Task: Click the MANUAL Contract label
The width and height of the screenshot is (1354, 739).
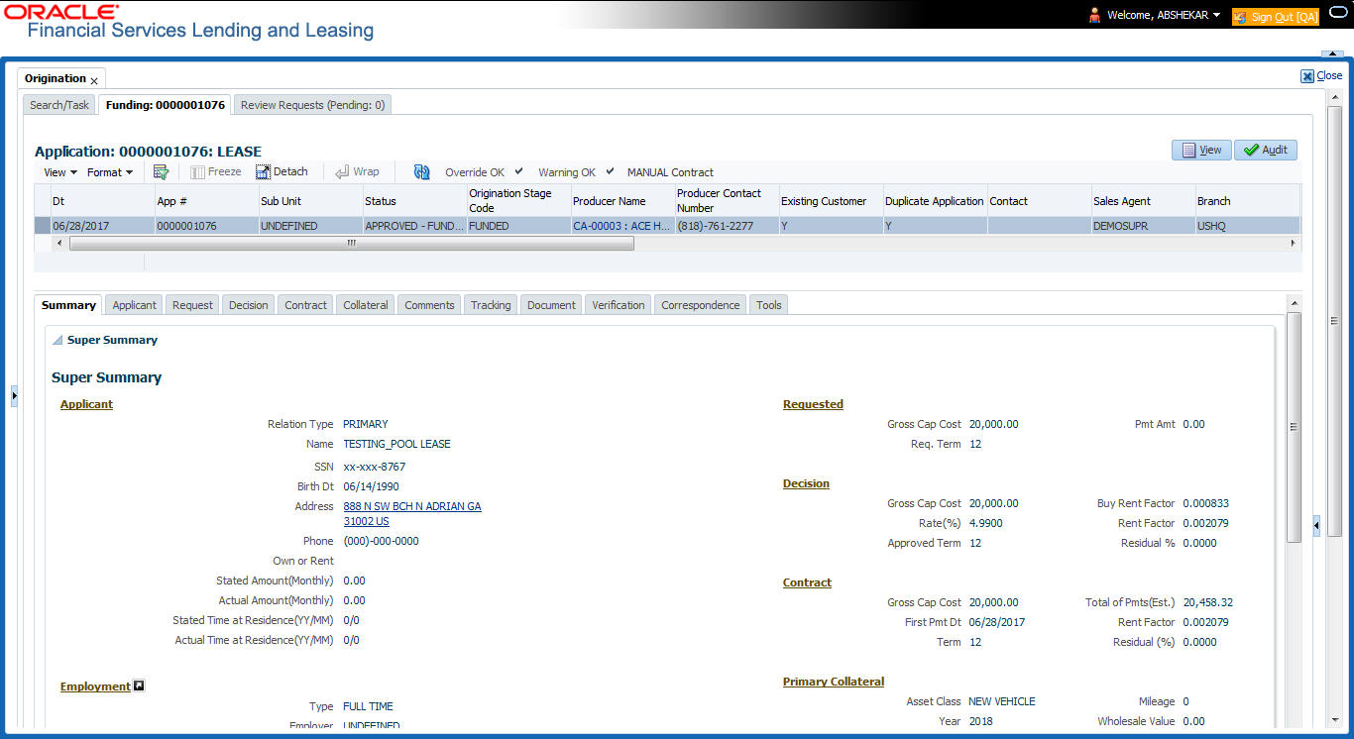Action: tap(670, 172)
